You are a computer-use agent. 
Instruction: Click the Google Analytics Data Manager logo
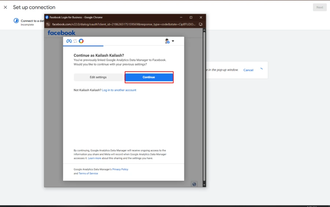(x=81, y=41)
